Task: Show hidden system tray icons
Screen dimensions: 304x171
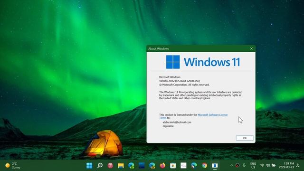Action: click(232, 165)
